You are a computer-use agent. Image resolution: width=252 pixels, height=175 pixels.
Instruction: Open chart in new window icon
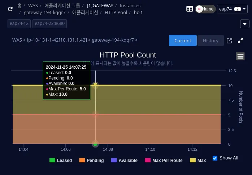[229, 40]
